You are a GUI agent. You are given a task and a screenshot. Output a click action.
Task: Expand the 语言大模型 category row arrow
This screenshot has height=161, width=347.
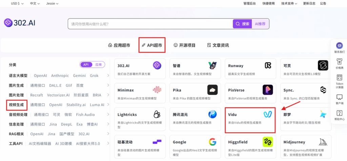click(x=108, y=76)
